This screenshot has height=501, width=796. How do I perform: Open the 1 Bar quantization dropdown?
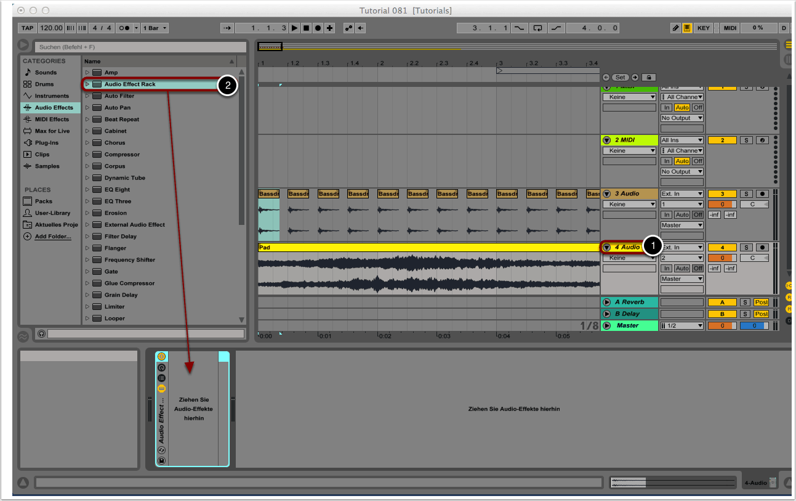tap(155, 28)
